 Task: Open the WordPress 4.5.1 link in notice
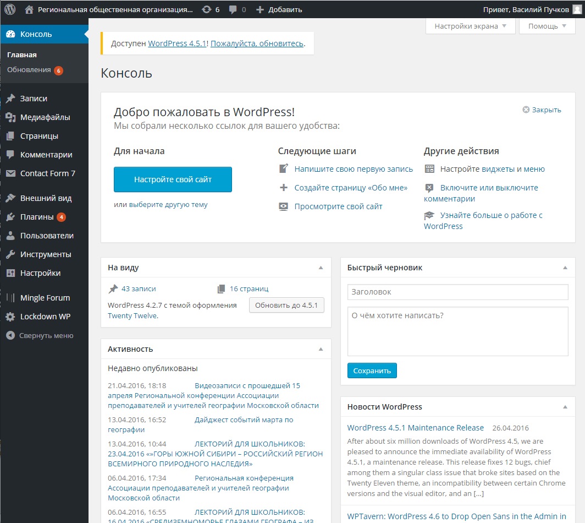point(177,43)
